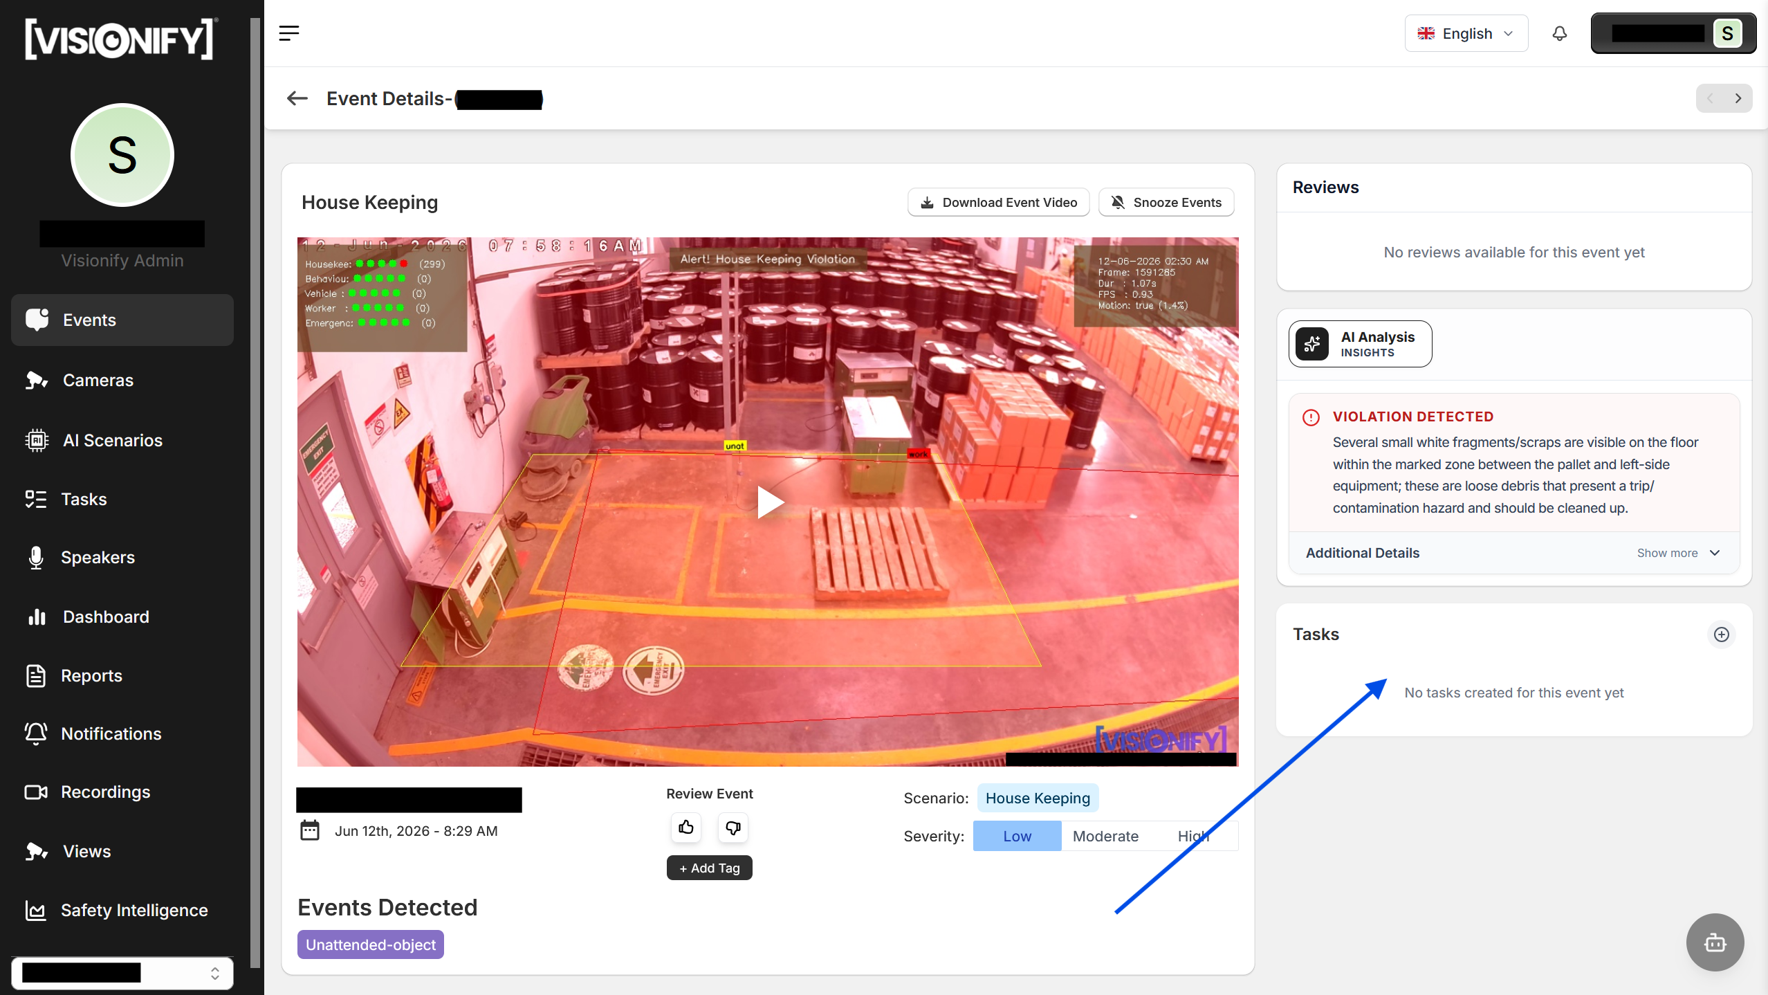The height and width of the screenshot is (995, 1768).
Task: Click the VISIONIFY logo in sidebar
Action: [122, 38]
